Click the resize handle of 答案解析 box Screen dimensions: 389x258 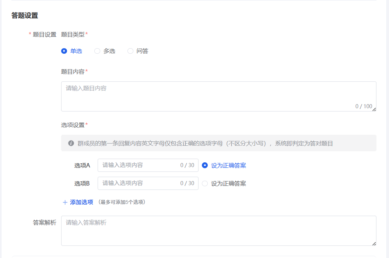coord(374,244)
